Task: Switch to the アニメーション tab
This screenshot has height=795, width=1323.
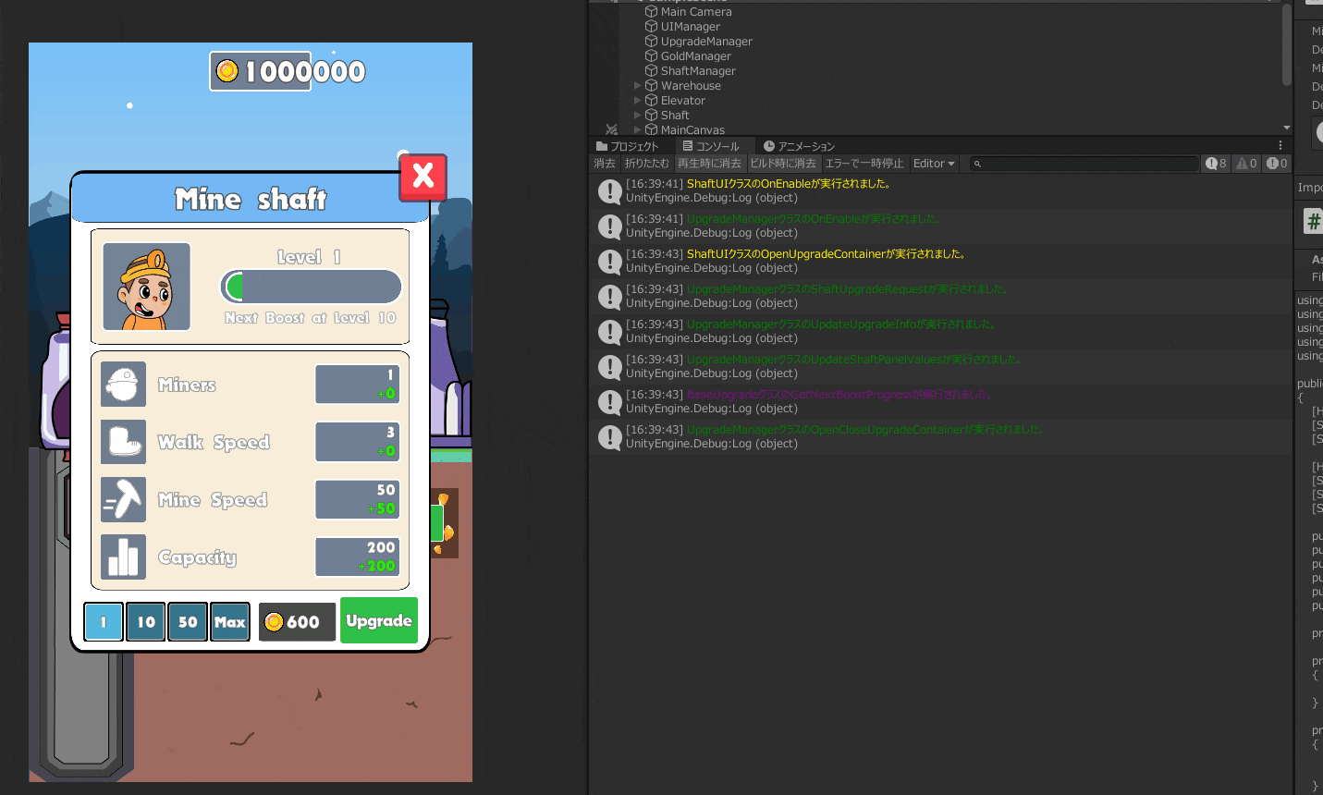Action: pyautogui.click(x=799, y=146)
